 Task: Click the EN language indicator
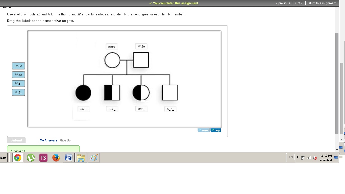coord(291,157)
